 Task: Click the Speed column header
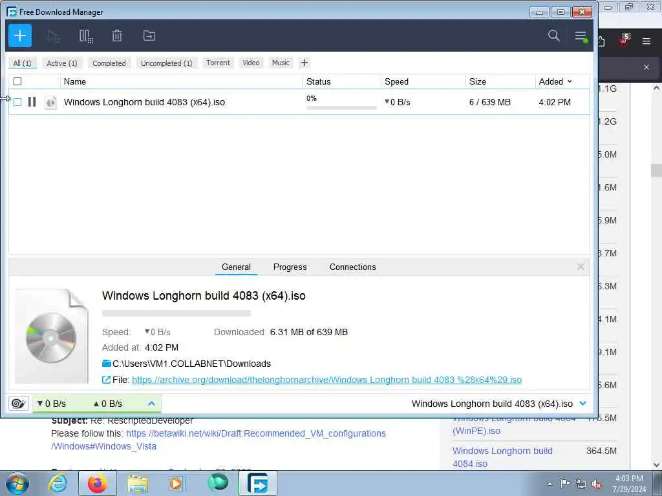(423, 81)
